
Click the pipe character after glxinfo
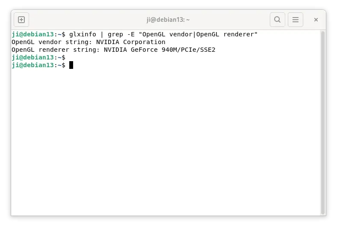click(102, 34)
